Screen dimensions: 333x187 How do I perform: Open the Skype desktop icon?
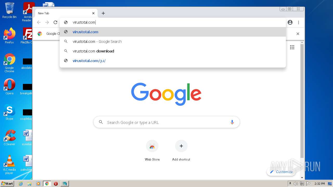[x=9, y=112]
